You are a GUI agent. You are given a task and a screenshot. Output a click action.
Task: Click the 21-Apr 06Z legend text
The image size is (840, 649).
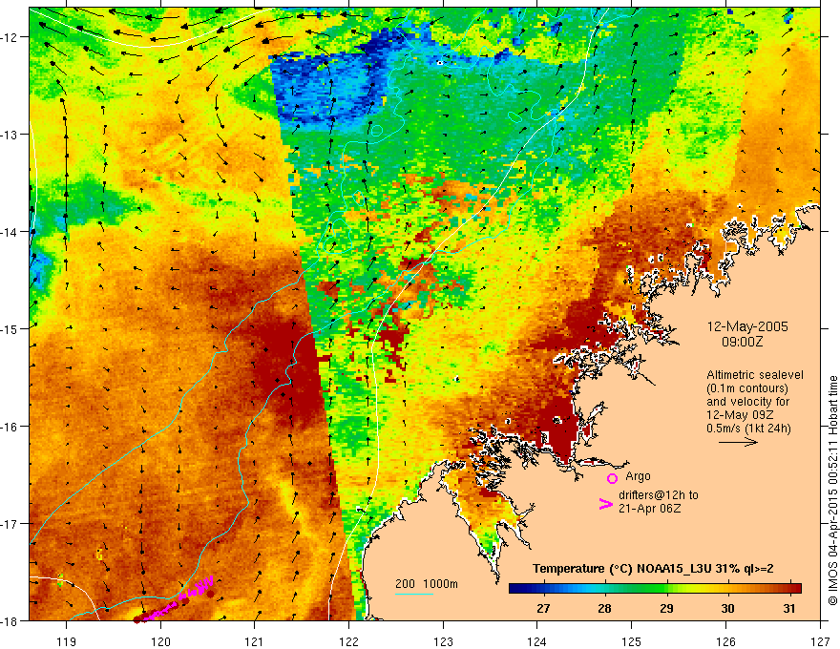tap(649, 509)
